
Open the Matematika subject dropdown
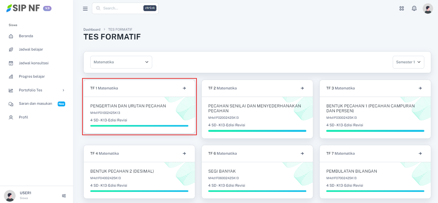coord(121,62)
